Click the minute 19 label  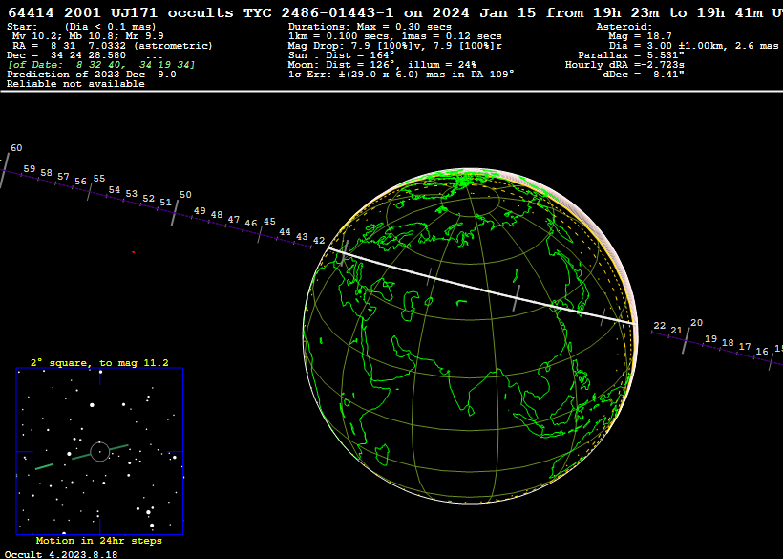point(711,338)
